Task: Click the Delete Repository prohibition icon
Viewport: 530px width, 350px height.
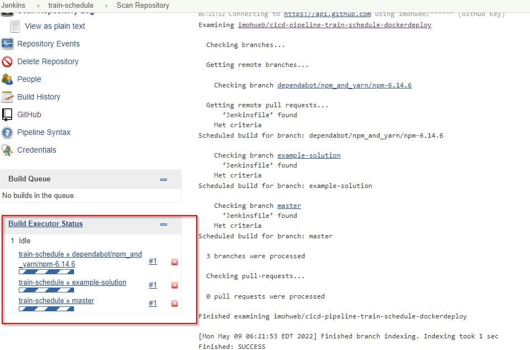Action: pyautogui.click(x=8, y=61)
